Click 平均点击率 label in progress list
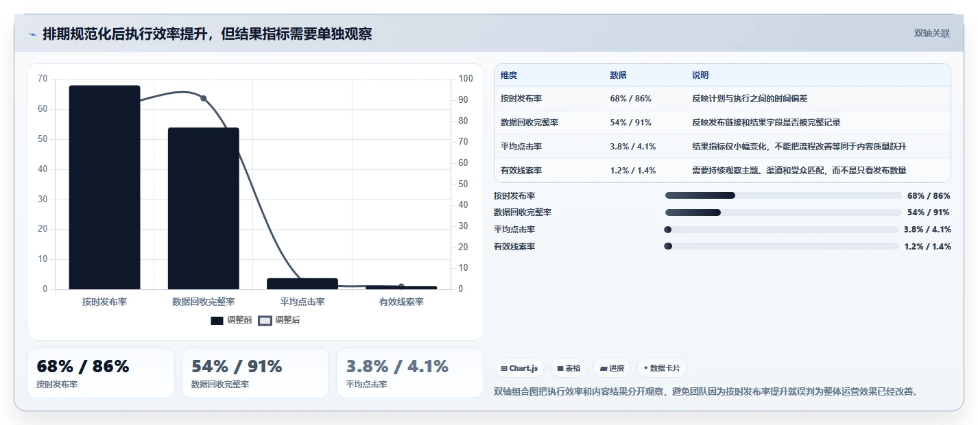 [514, 230]
